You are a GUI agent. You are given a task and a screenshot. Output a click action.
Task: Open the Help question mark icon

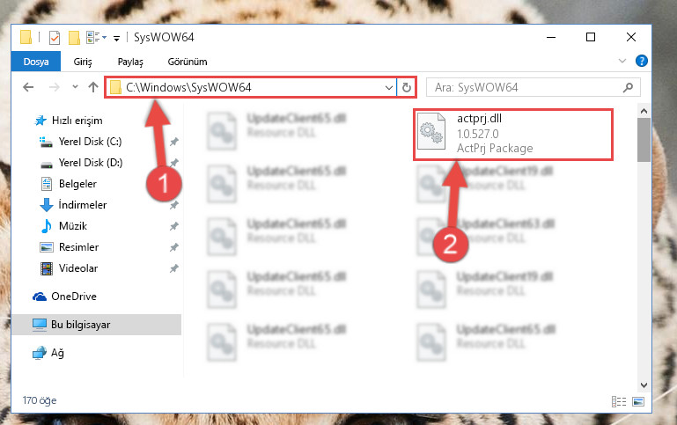coord(642,61)
